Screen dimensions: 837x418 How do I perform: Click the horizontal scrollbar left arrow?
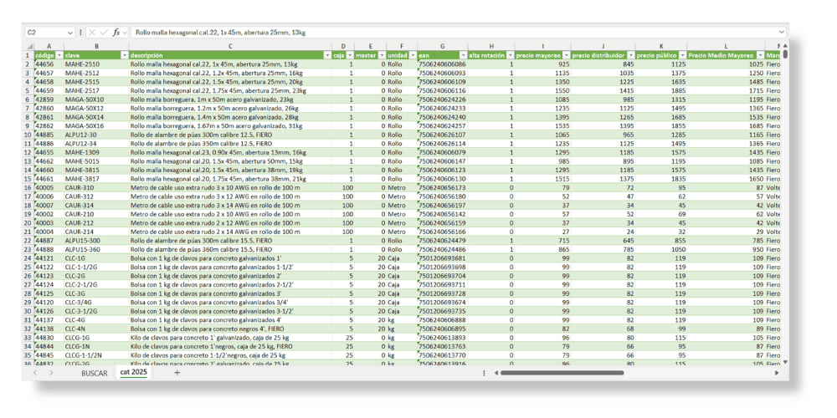[495, 373]
